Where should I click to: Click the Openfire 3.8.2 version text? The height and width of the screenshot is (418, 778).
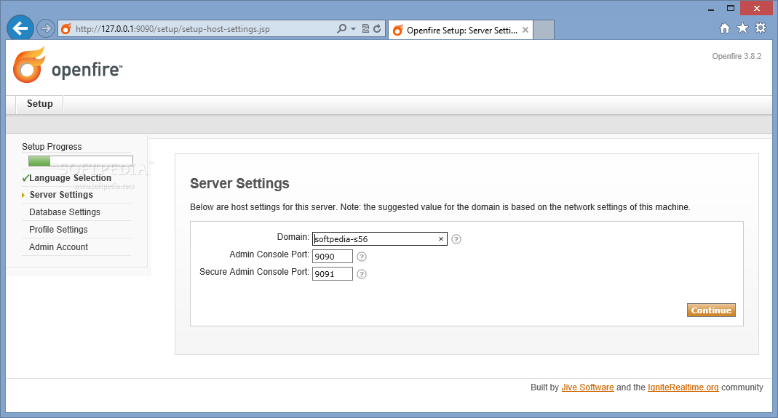(737, 56)
